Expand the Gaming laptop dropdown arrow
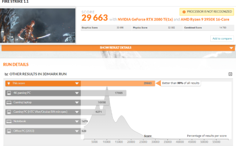The height and width of the screenshot is (147, 236). click(x=77, y=103)
